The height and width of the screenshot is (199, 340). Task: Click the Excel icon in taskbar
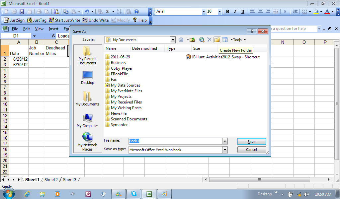click(x=149, y=194)
